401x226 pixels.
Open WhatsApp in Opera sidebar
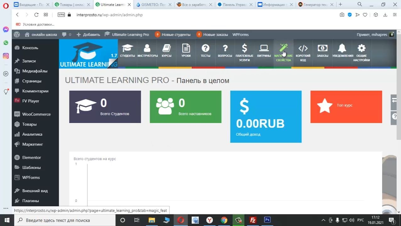point(6,43)
